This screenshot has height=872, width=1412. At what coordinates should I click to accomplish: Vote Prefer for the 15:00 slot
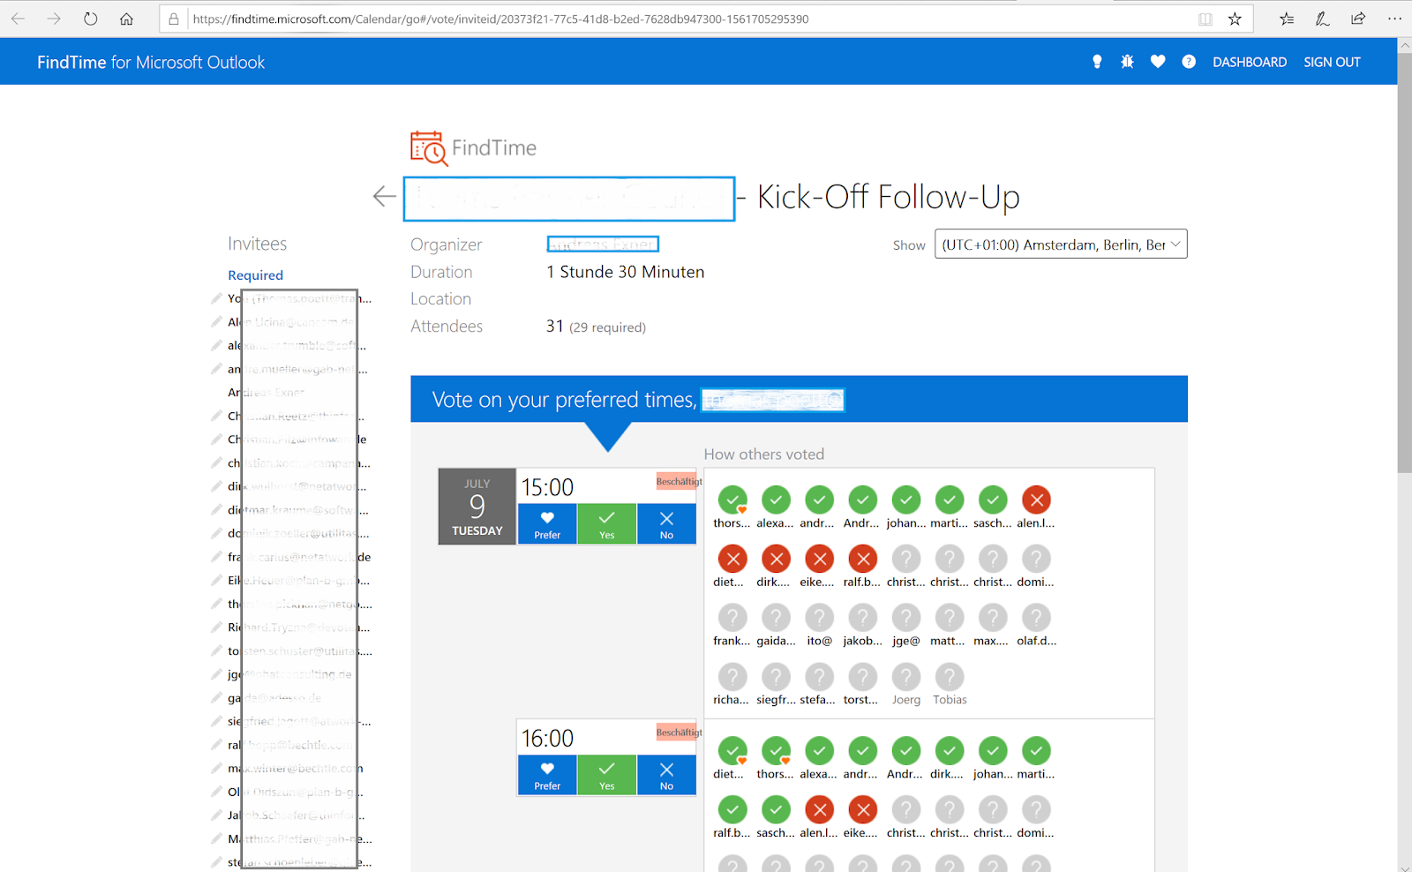click(x=546, y=523)
